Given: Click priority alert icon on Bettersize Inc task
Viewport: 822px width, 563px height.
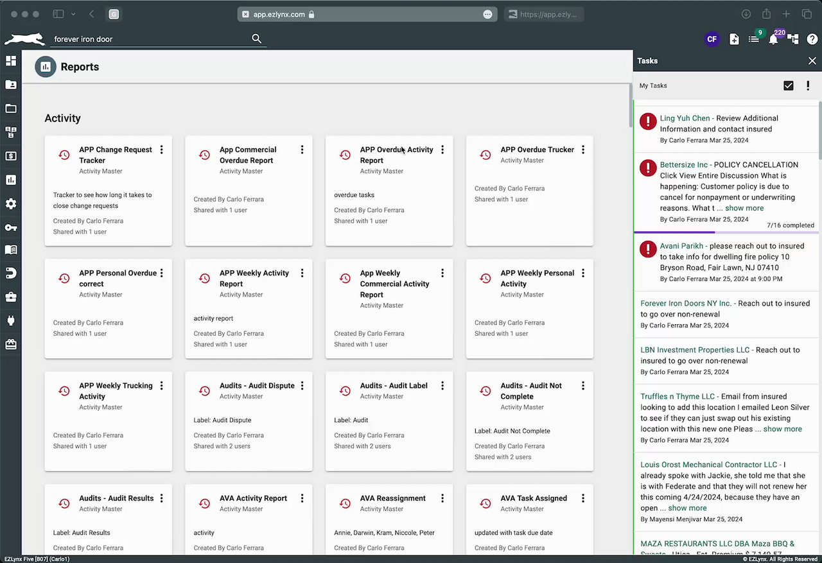Looking at the screenshot, I should (648, 168).
